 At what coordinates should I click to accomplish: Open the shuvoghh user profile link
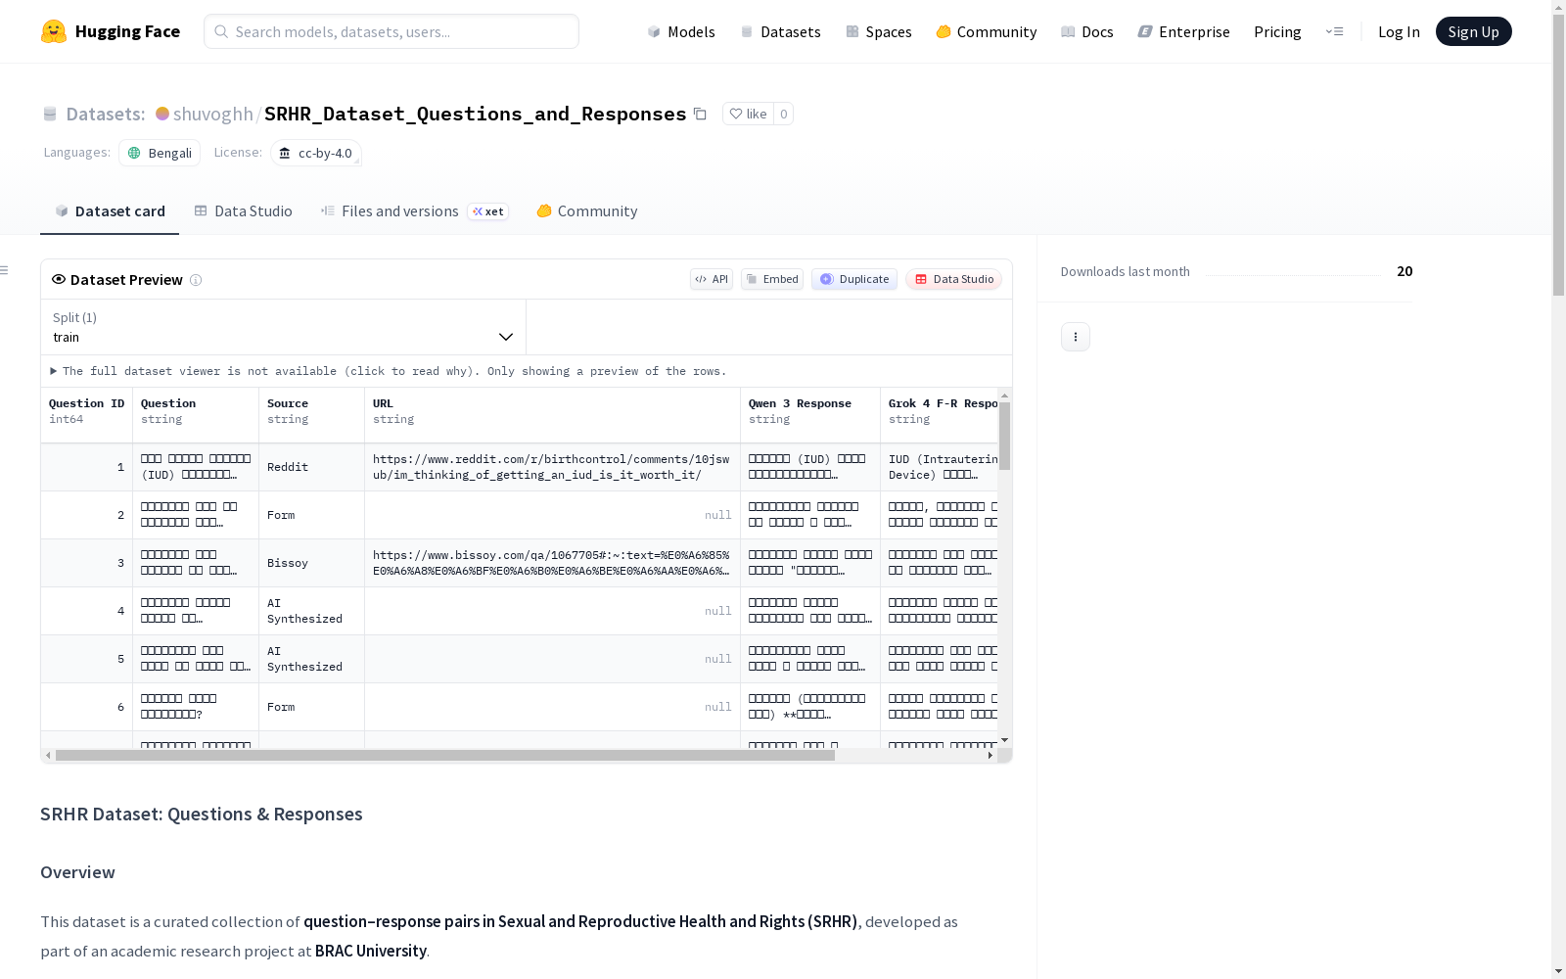point(213,114)
